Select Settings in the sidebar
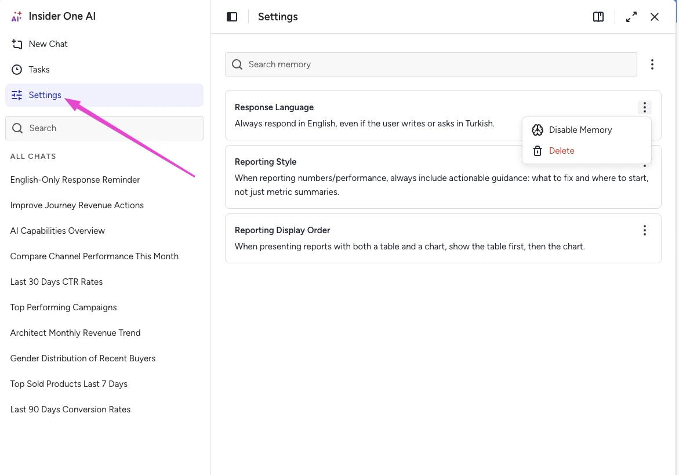The width and height of the screenshot is (679, 475). (x=104, y=95)
